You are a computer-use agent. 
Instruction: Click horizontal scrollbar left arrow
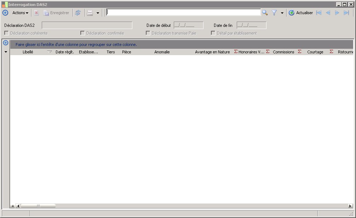point(18,206)
